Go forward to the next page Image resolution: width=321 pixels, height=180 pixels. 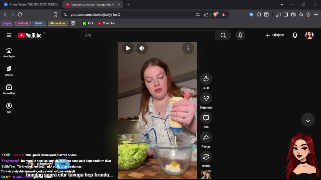point(13,14)
